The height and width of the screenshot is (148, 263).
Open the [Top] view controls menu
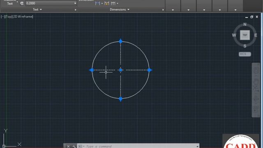pos(9,16)
